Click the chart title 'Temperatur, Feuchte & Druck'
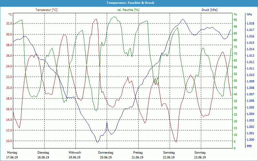Viewport: 258px width, 161px height. pyautogui.click(x=130, y=3)
